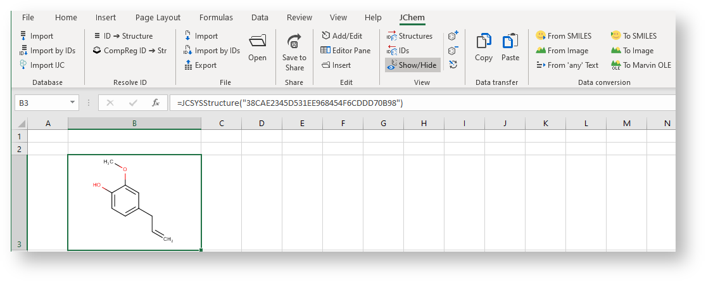Expand the Name Box dropdown arrow
The image size is (706, 282).
(73, 103)
